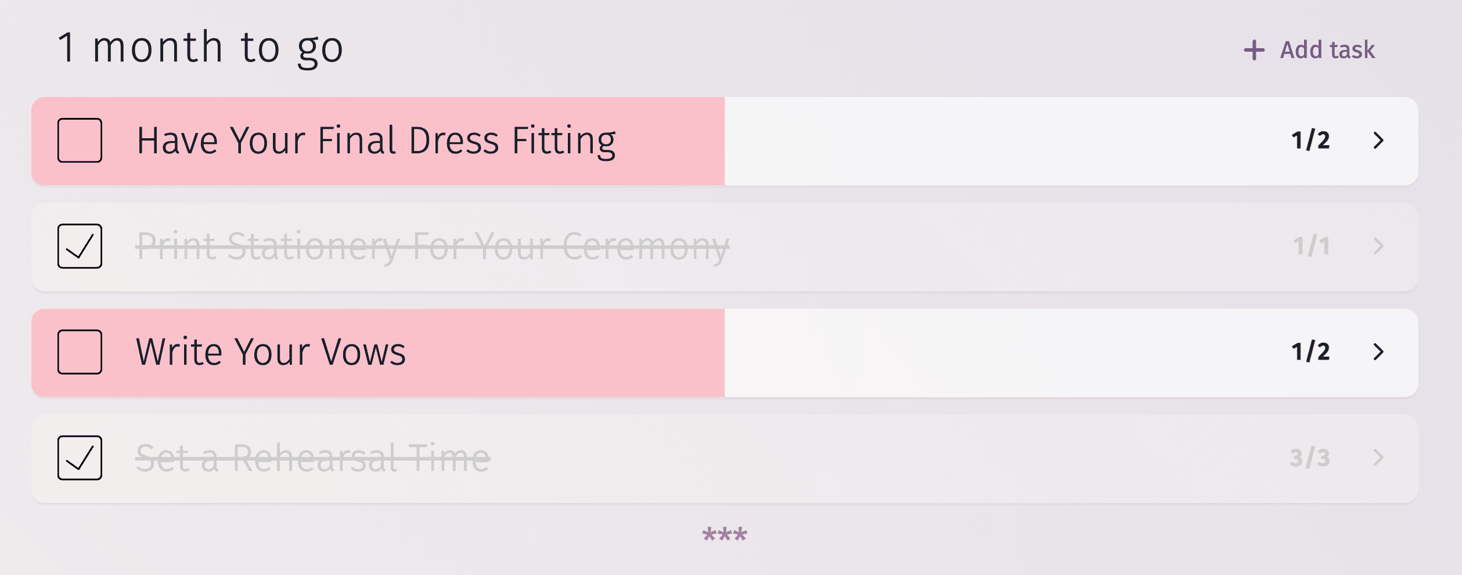Open the Write Your Vows task title
The width and height of the screenshot is (1462, 575).
pos(271,352)
